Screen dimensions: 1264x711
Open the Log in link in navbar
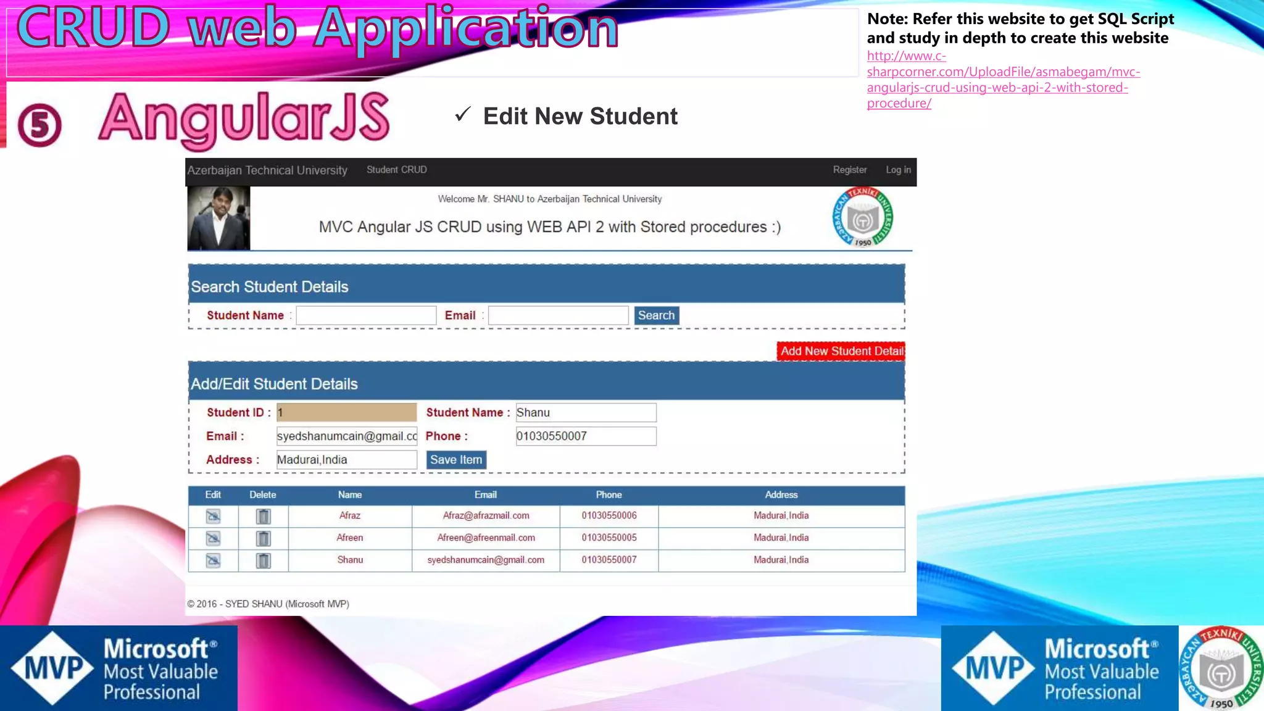(x=899, y=170)
